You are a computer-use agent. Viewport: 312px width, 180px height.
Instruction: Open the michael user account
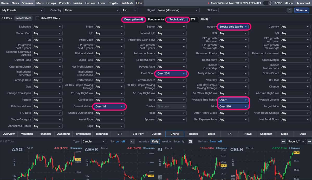coord(303,3)
